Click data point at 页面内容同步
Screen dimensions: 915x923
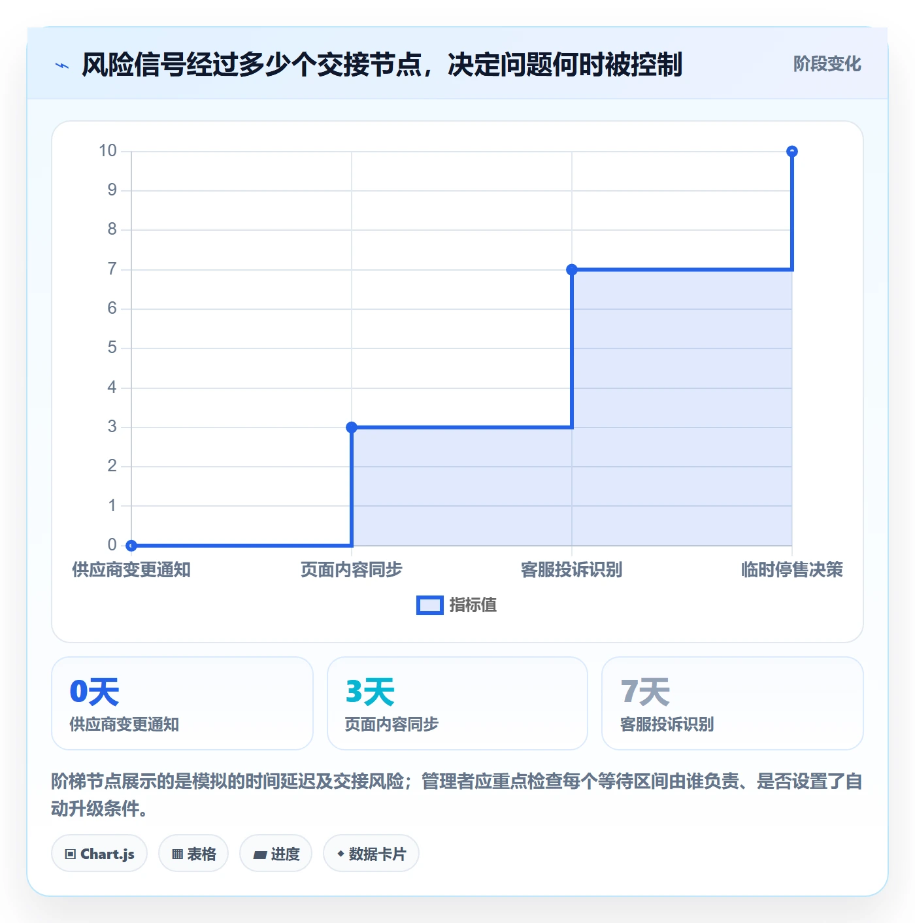352,428
